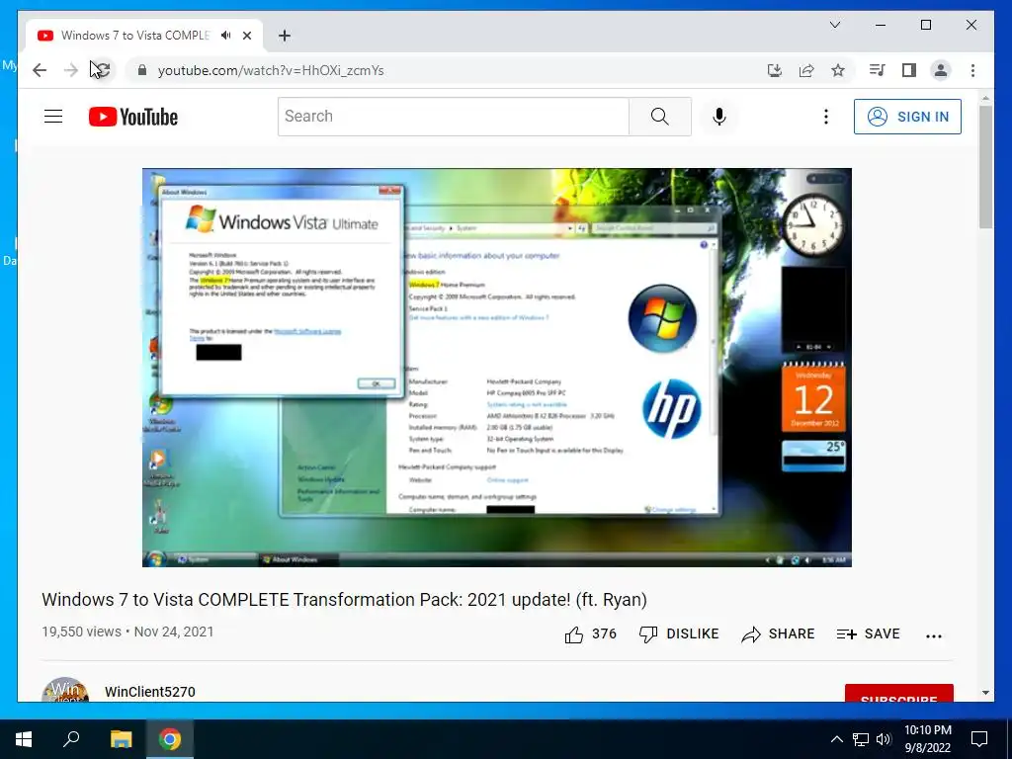Screen dimensions: 1012x759
Task: Focus the YouTube Search field
Action: click(453, 117)
